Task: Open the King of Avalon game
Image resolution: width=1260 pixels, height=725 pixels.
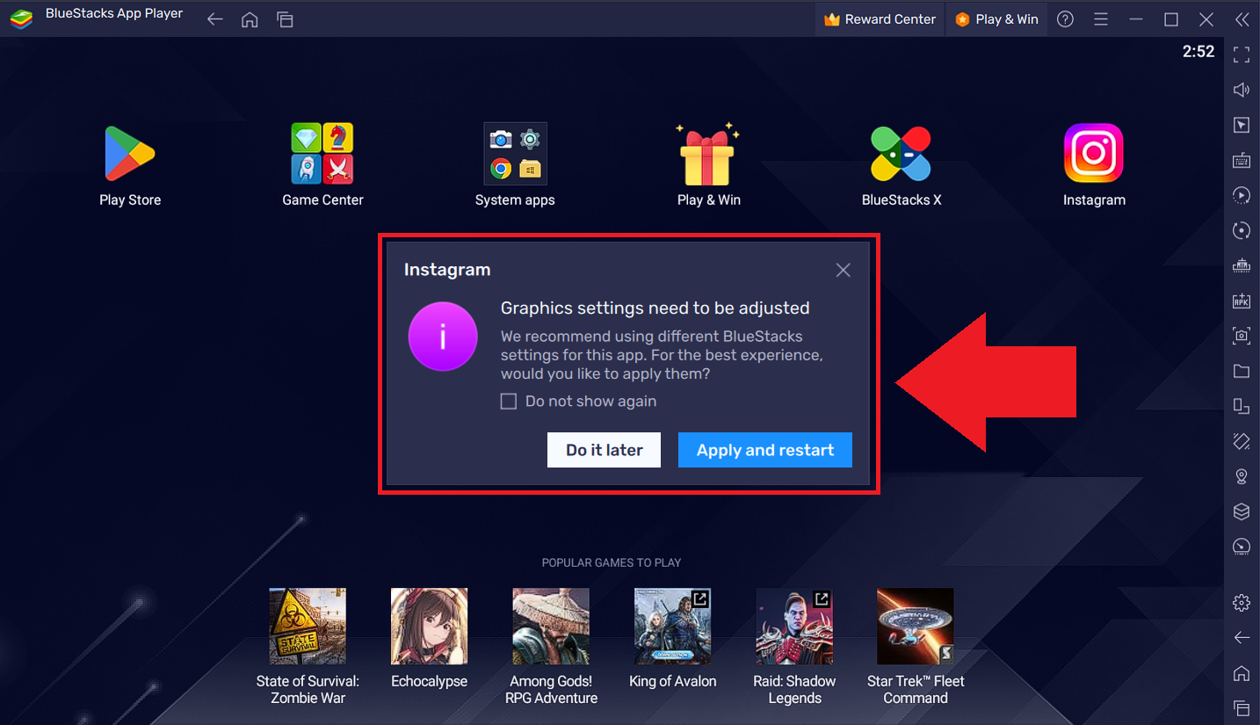Action: coord(672,627)
